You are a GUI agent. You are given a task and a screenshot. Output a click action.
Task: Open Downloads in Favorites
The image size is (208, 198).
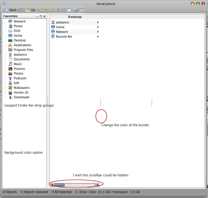tap(21, 97)
